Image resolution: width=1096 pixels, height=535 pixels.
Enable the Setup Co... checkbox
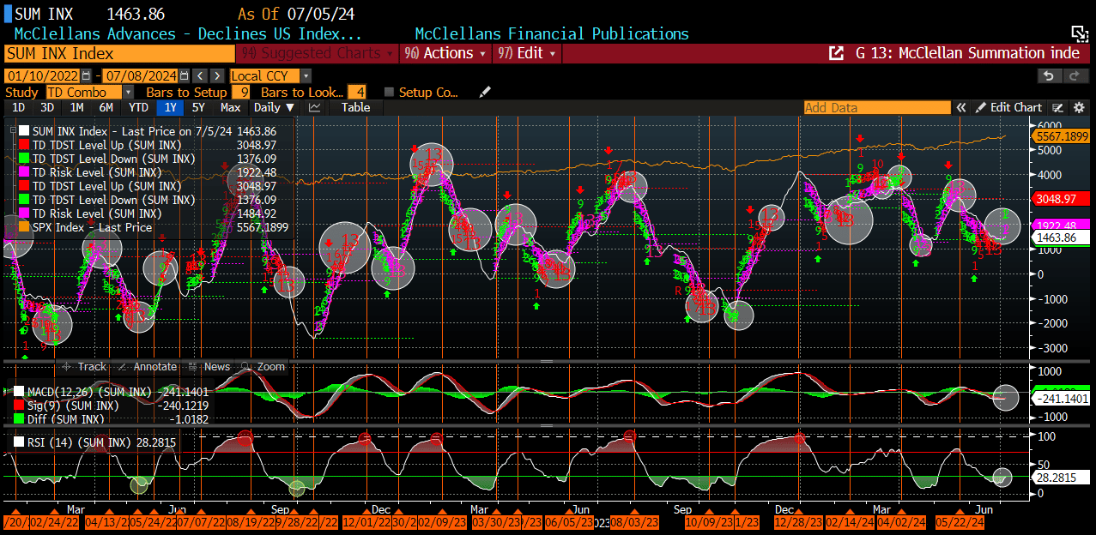click(x=389, y=92)
